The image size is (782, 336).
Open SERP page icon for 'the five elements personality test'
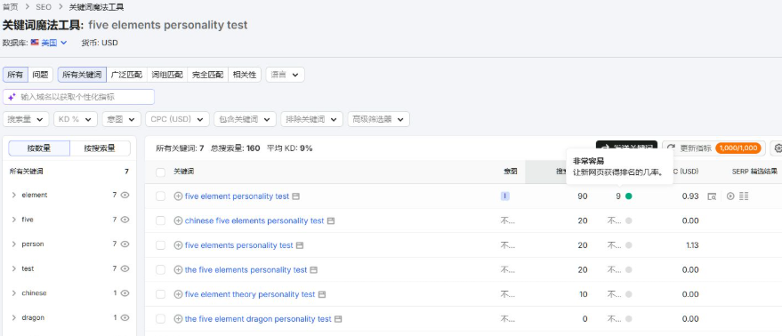click(314, 269)
